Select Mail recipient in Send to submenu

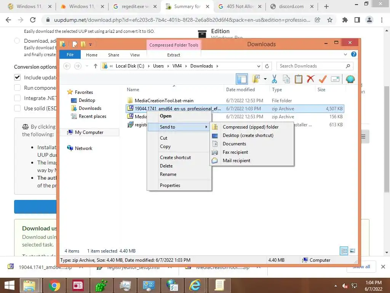(252, 161)
